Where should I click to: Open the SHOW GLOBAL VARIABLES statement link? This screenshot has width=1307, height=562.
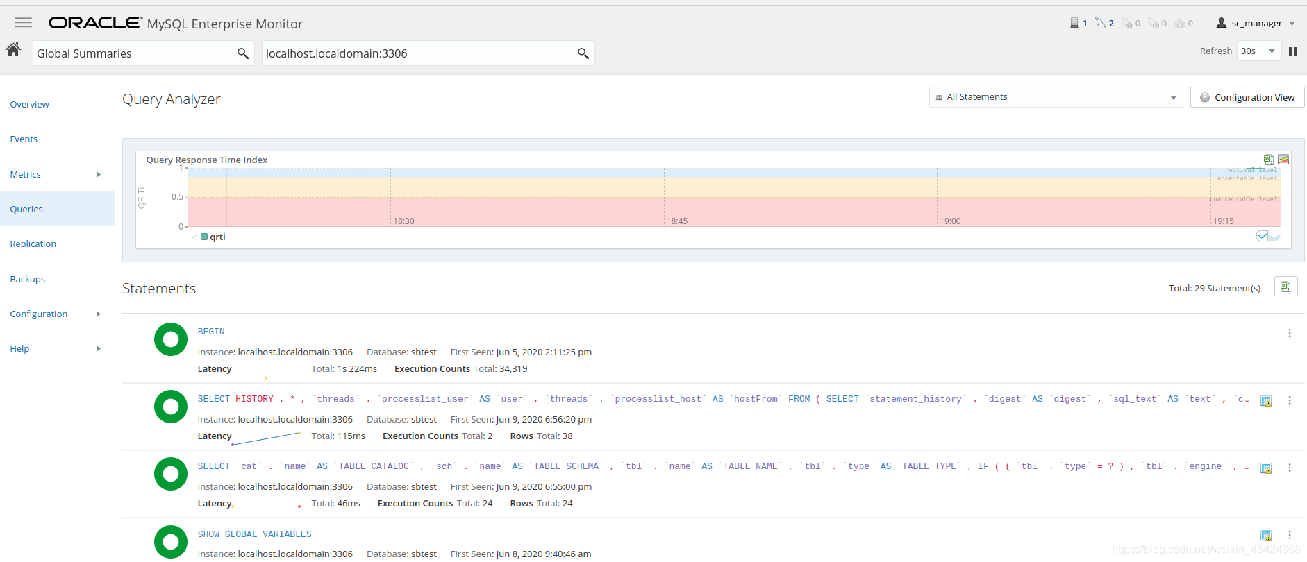pyautogui.click(x=254, y=534)
